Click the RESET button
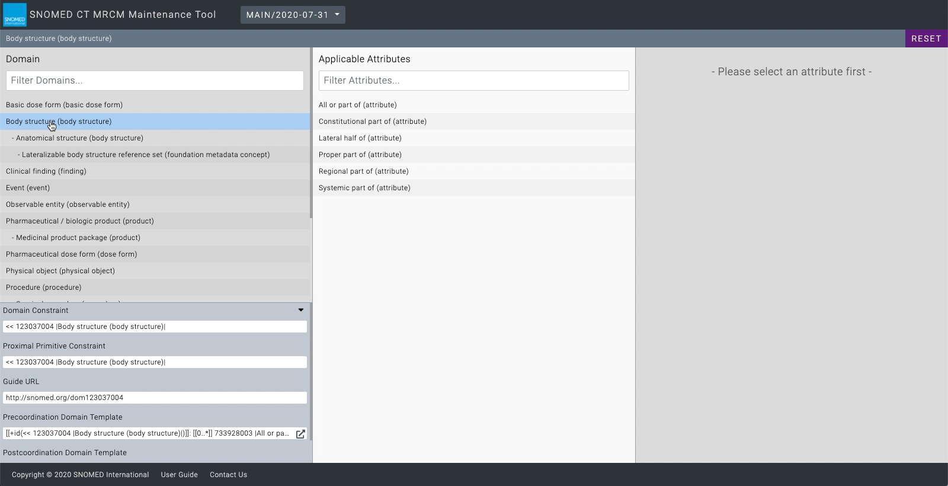Image resolution: width=948 pixels, height=486 pixels. tap(926, 39)
